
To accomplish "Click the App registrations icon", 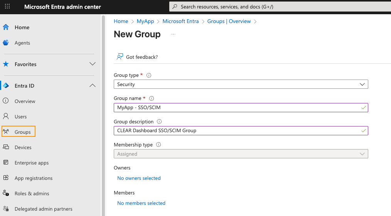I will 6,178.
